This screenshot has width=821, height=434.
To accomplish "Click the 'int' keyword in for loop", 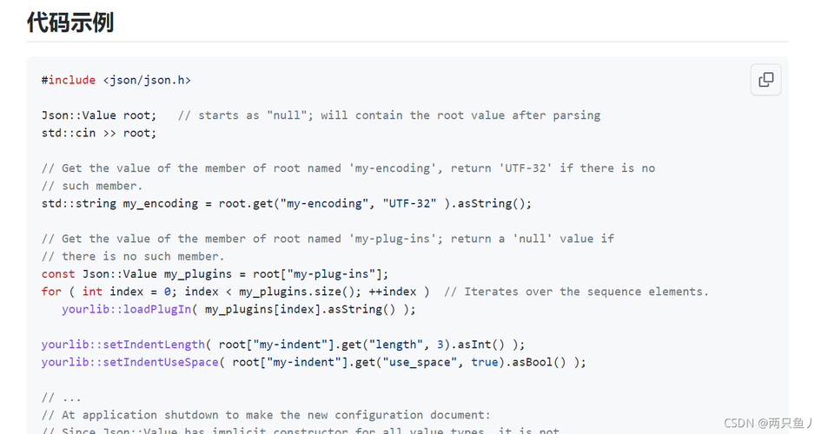I will 92,292.
